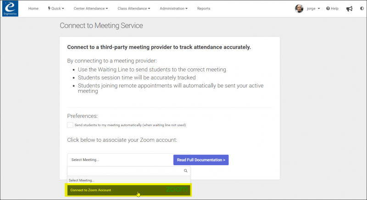Expand the Class Attendance dropdown menu
The height and width of the screenshot is (200, 367).
tap(134, 8)
